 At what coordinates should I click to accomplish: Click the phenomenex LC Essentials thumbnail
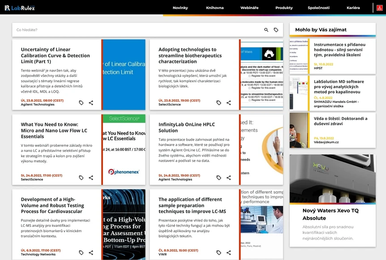(x=124, y=149)
